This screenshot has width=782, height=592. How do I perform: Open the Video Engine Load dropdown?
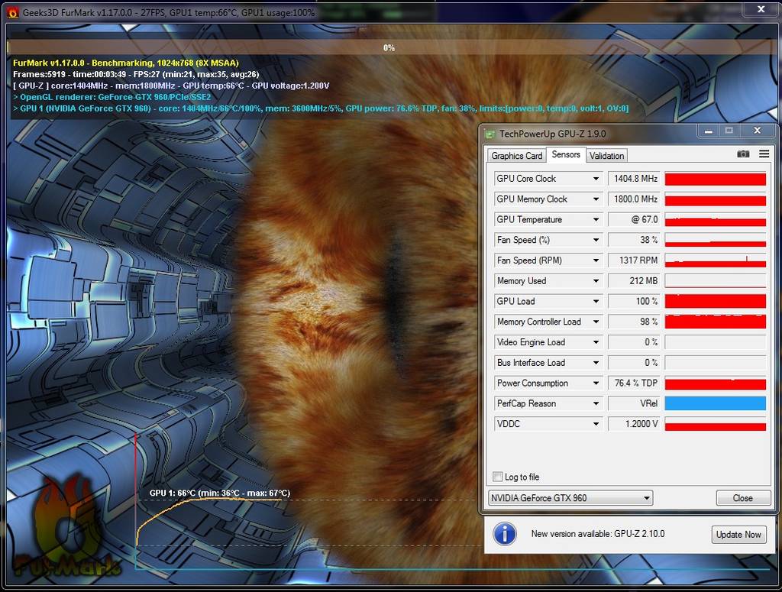coord(596,342)
